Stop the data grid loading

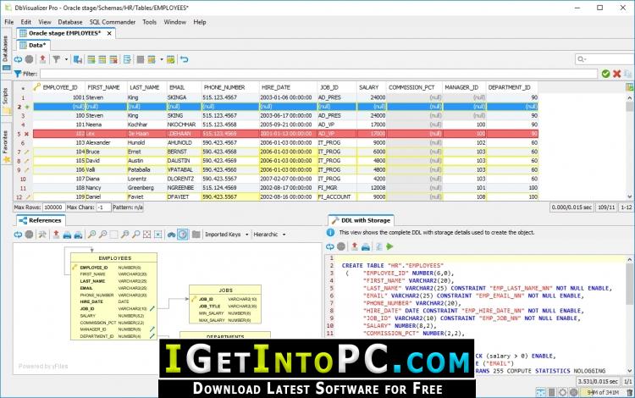29,59
